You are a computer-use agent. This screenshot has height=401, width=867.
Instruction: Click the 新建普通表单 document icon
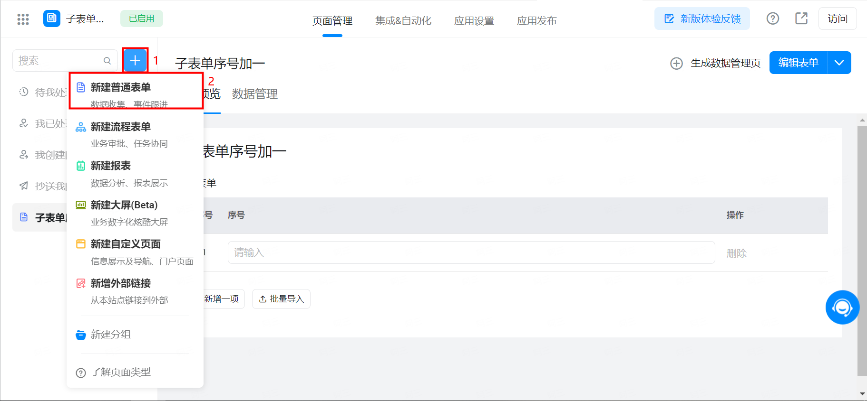point(81,87)
